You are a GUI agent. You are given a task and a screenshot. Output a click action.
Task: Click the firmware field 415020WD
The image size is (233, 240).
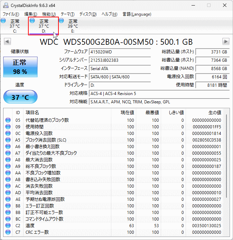(x=120, y=52)
